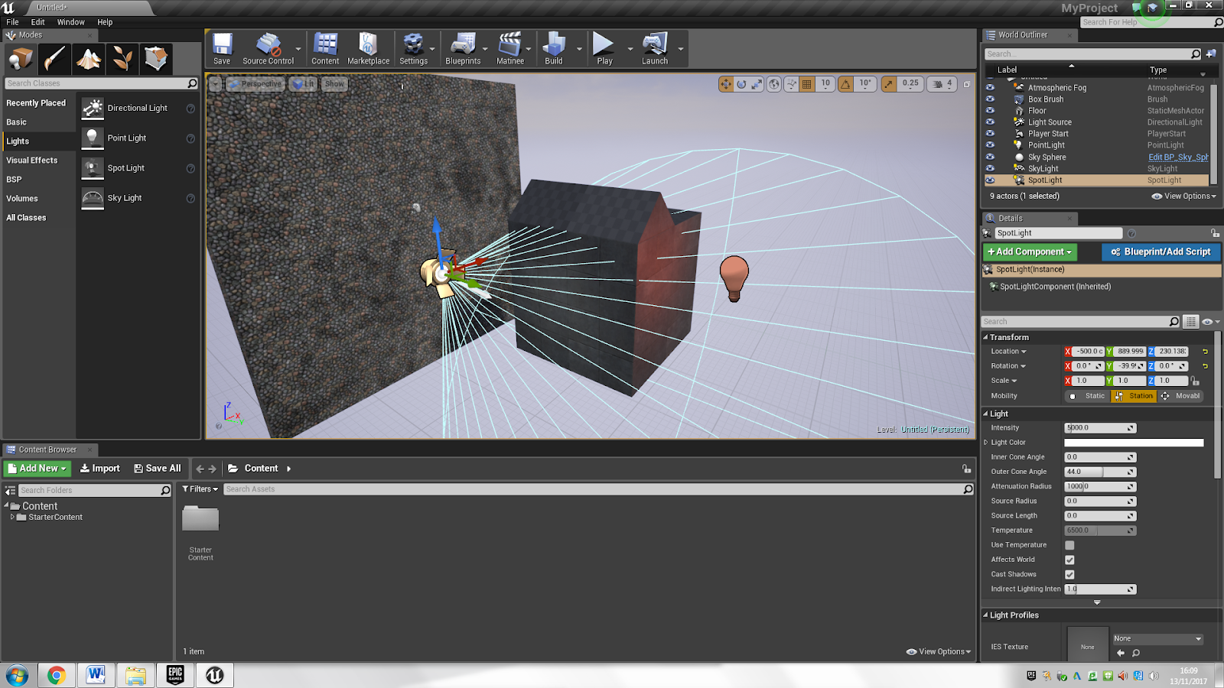Toggle Use Temperature checkbox
This screenshot has width=1224, height=688.
pos(1069,545)
